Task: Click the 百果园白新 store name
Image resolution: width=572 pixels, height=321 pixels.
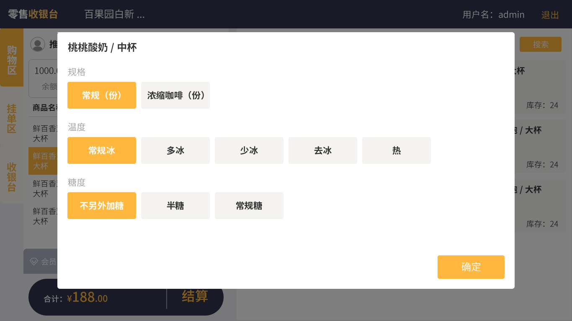Action: pyautogui.click(x=114, y=15)
